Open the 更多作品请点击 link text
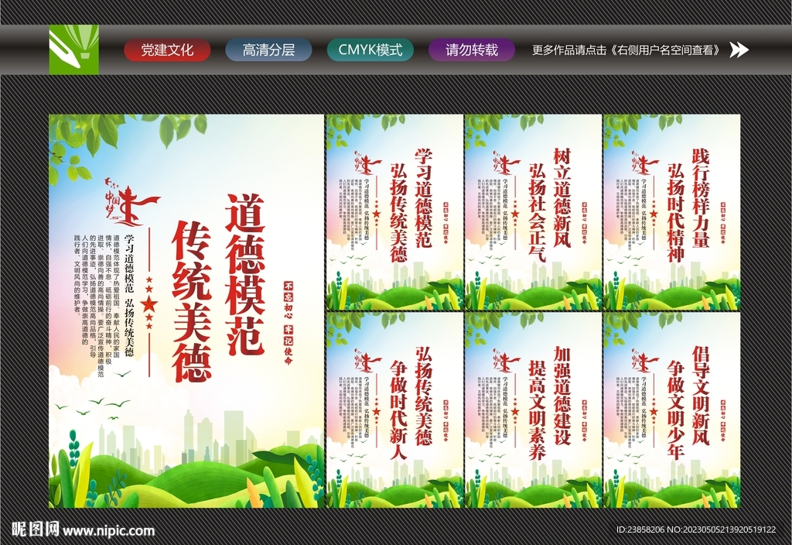The image size is (792, 545). pyautogui.click(x=626, y=50)
